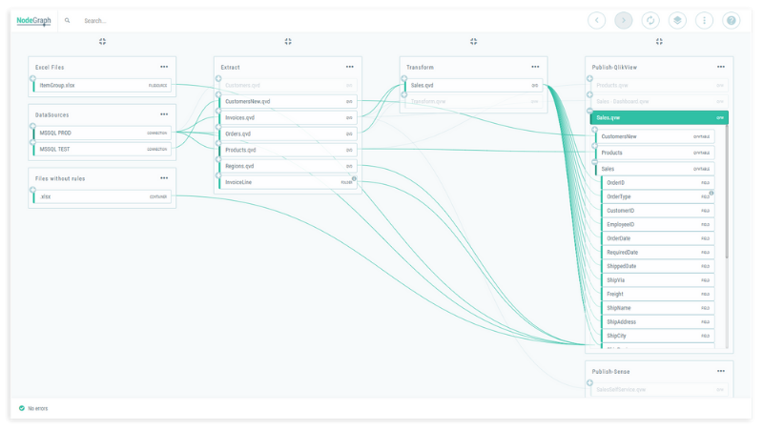
Task: Select the Invoices.qvd node
Action: [288, 117]
